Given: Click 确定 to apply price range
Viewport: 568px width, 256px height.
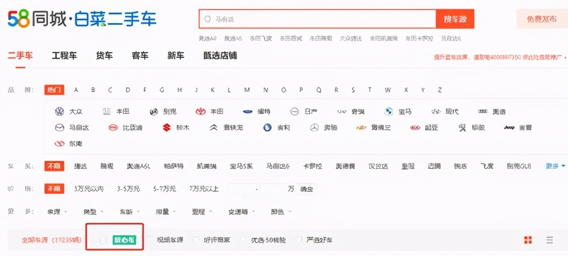Looking at the screenshot, I should point(307,188).
